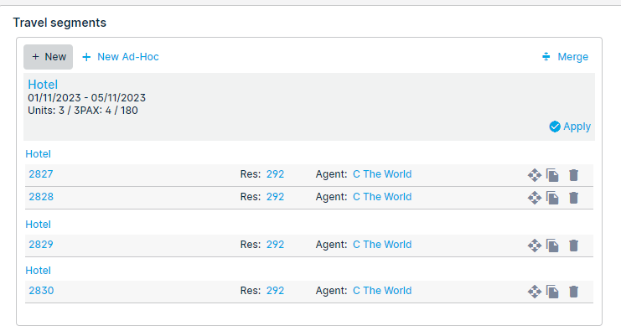Open segment 2827 link
Screen dimensions: 621x331
[41, 174]
